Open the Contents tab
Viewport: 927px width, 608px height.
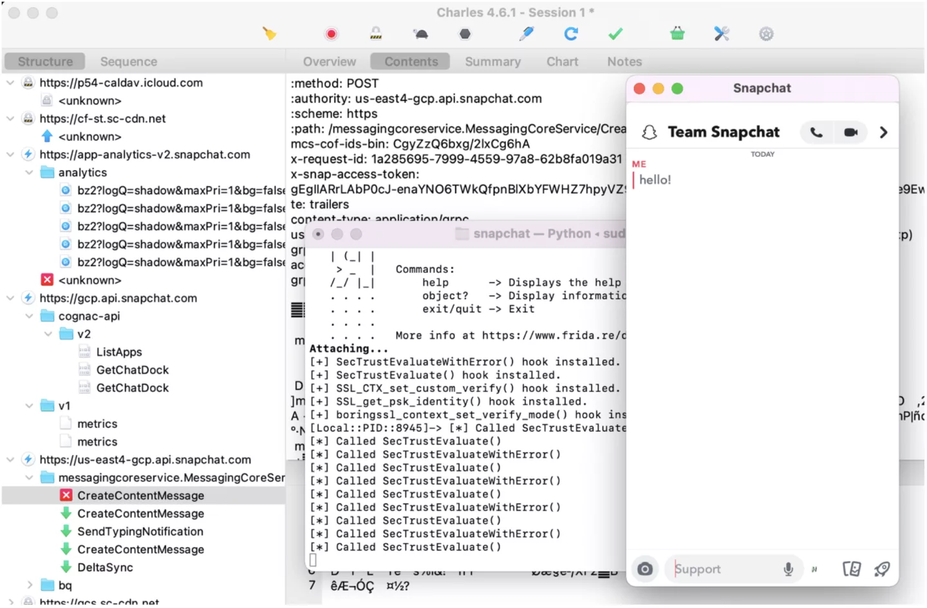point(411,61)
